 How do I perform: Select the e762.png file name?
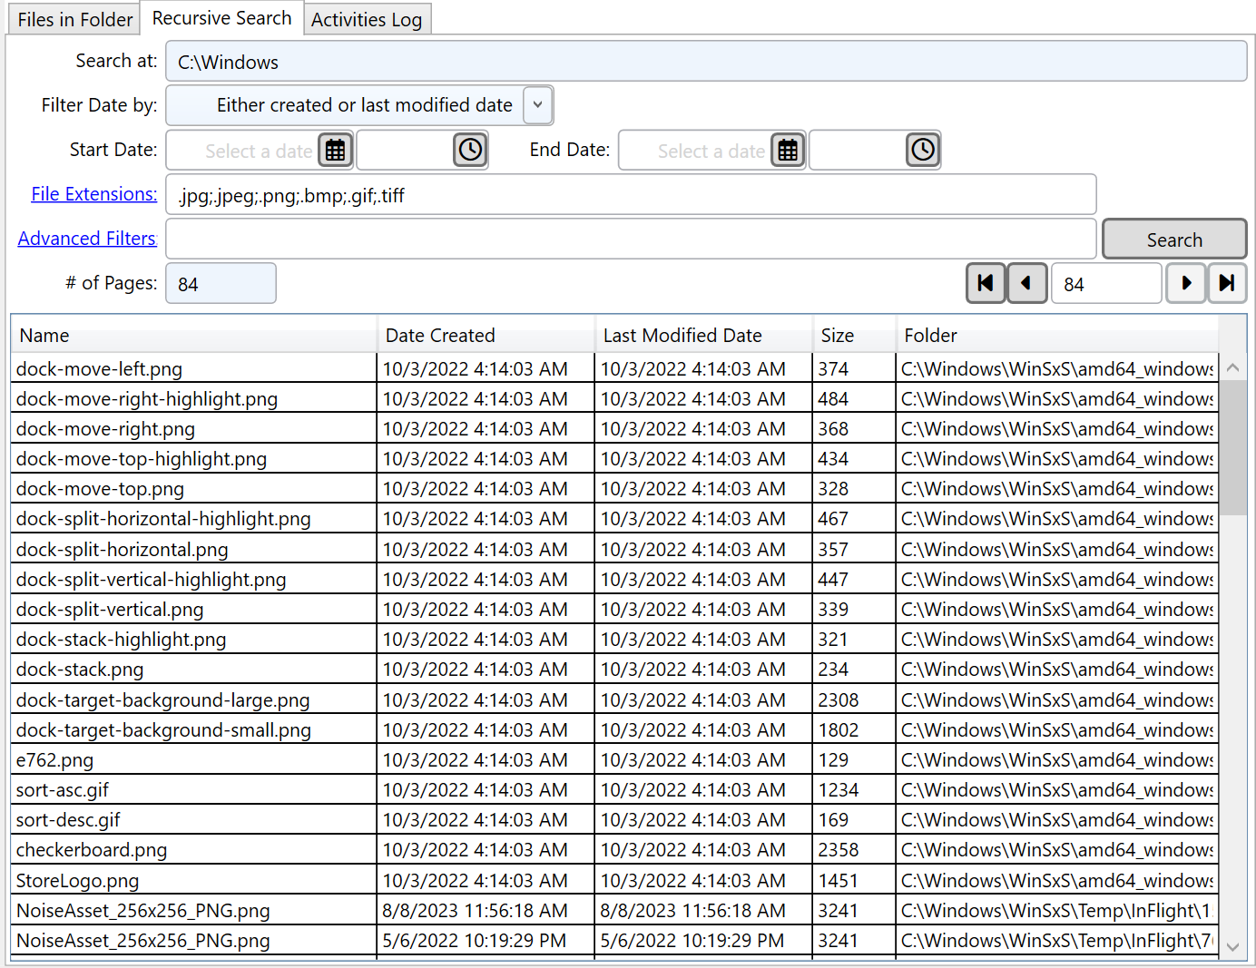(x=54, y=759)
